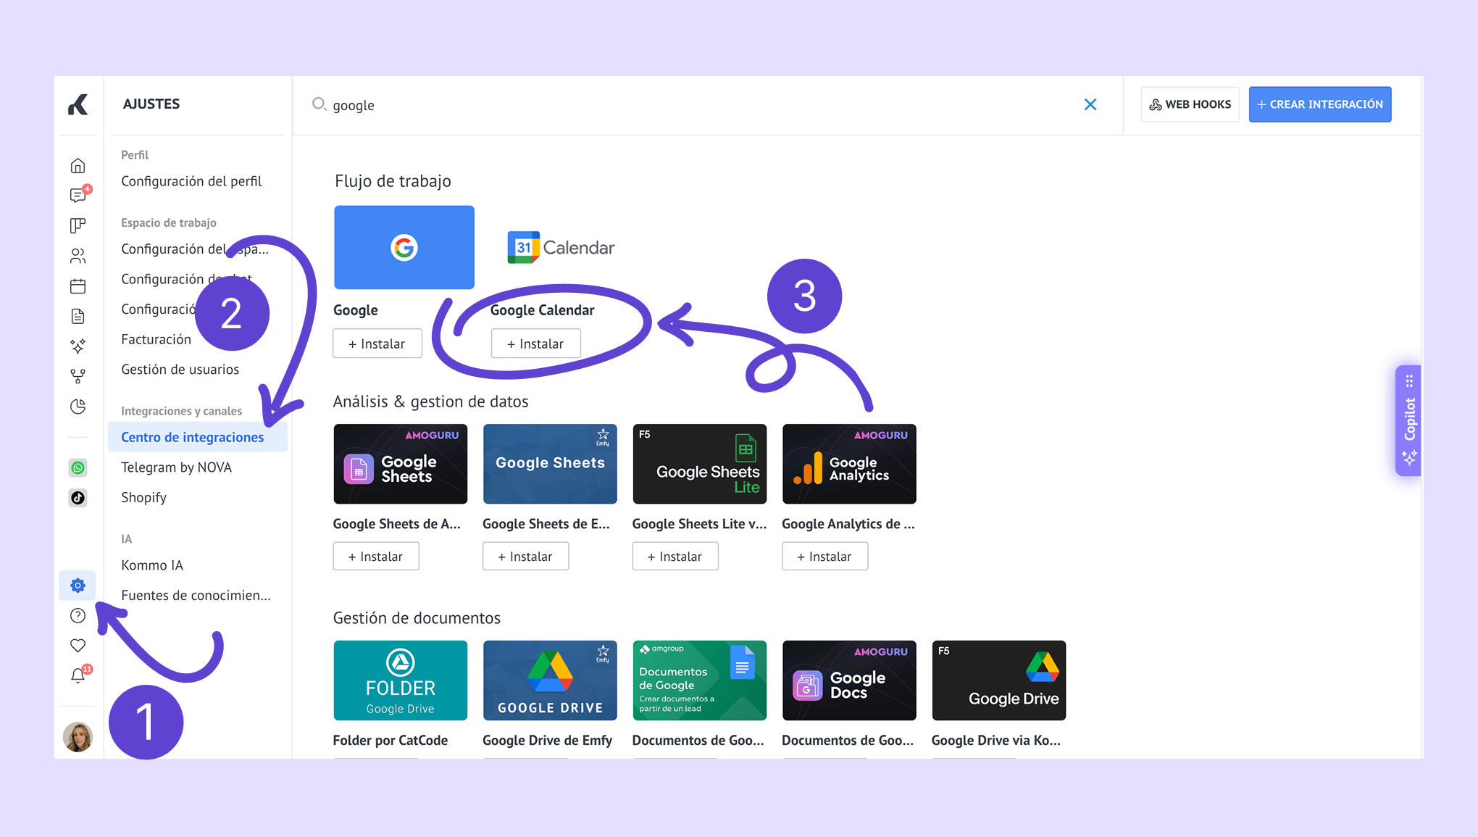Open the Web Hooks button
The width and height of the screenshot is (1478, 837).
point(1190,104)
